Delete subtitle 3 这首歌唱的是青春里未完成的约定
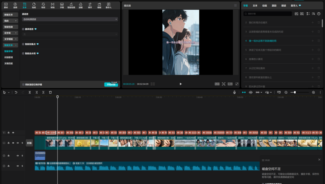 319,32
